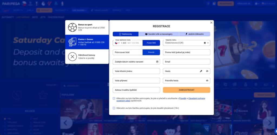
Task: Tick the 18+ age confirmation checkbox
Action: [114, 108]
